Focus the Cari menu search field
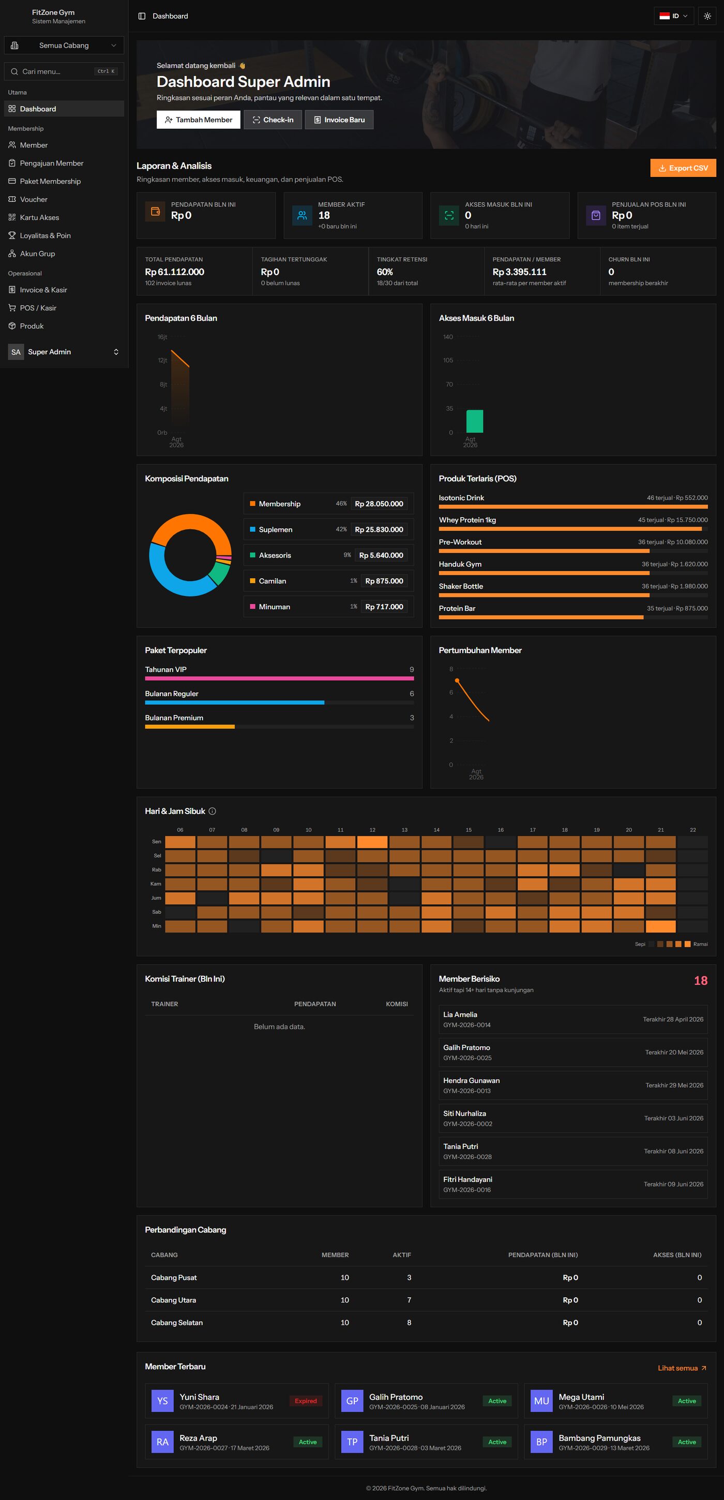 tap(64, 71)
